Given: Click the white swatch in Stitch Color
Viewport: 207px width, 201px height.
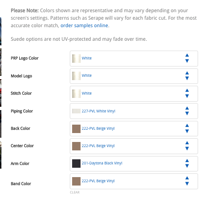Looking at the screenshot, I should pyautogui.click(x=76, y=93).
